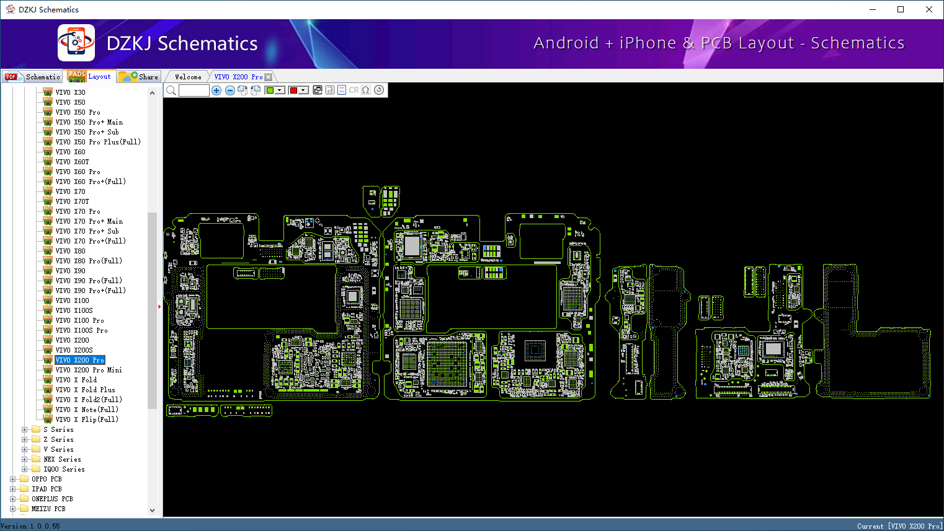Click the highlighted VIVO X200 Pro entry

[80, 360]
